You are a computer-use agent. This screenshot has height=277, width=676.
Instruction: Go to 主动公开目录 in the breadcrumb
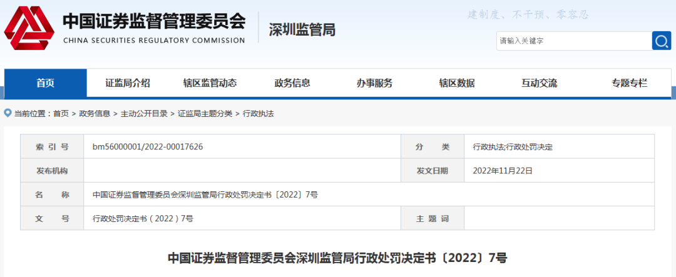(x=144, y=114)
